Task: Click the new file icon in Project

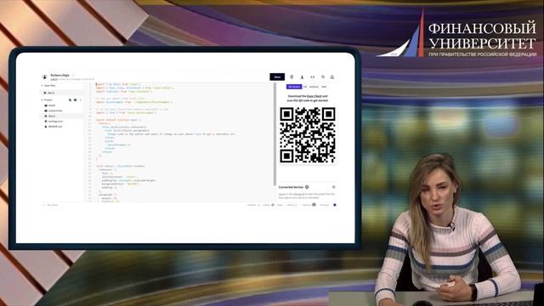Action: (x=71, y=100)
